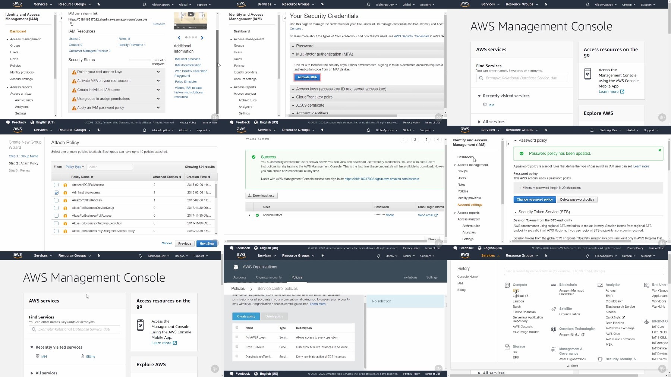Play the IAM intro video thumbnail

(191, 15)
